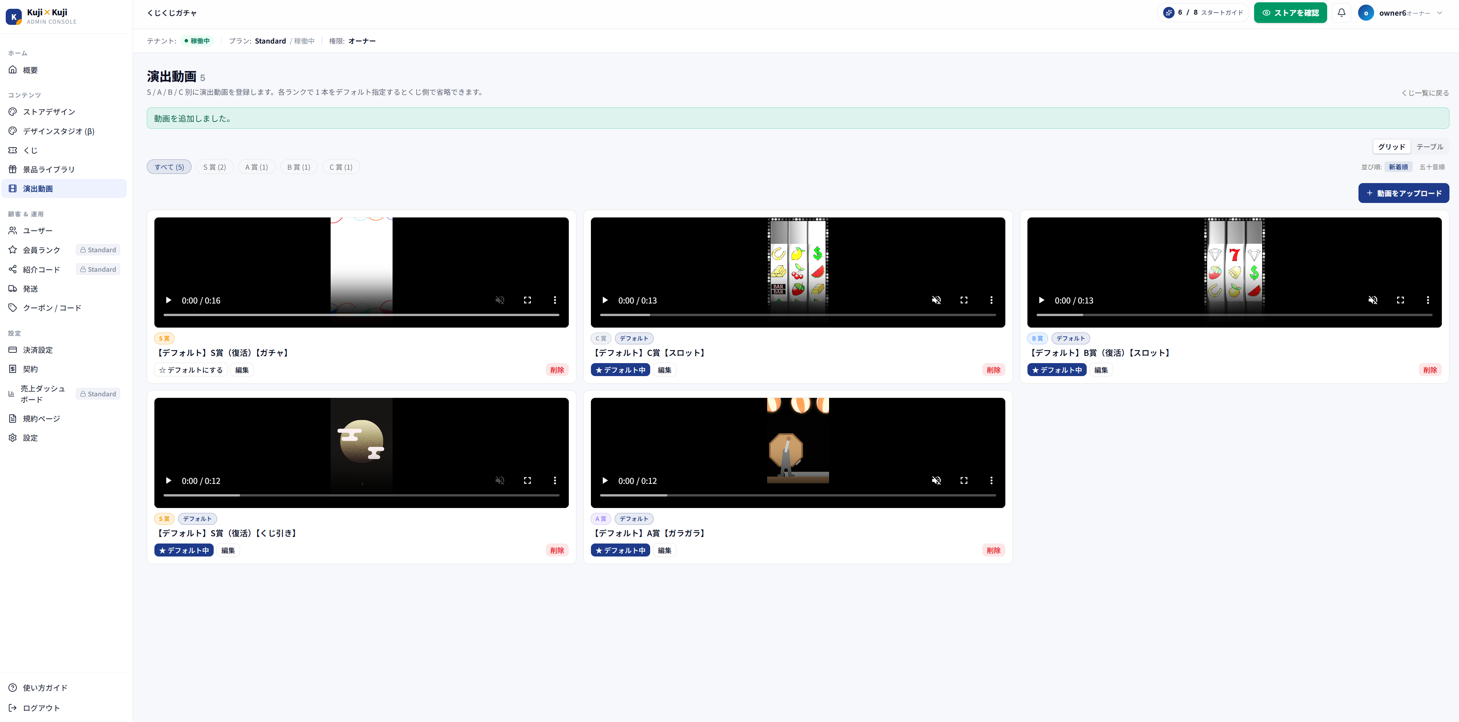Screen dimensions: 1459x722
Task: Expand the owner6 account menu
Action: pos(1401,13)
